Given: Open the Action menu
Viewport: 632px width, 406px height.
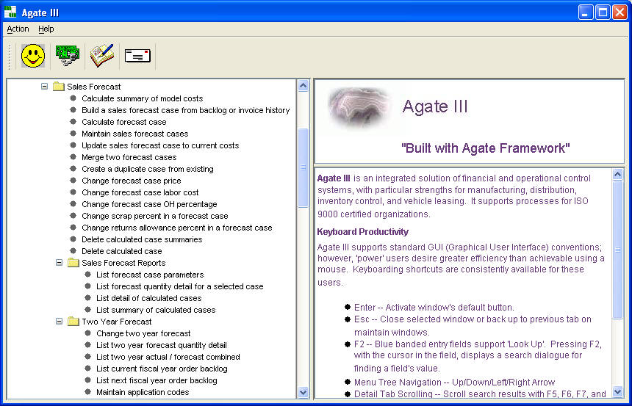Looking at the screenshot, I should click(x=18, y=29).
